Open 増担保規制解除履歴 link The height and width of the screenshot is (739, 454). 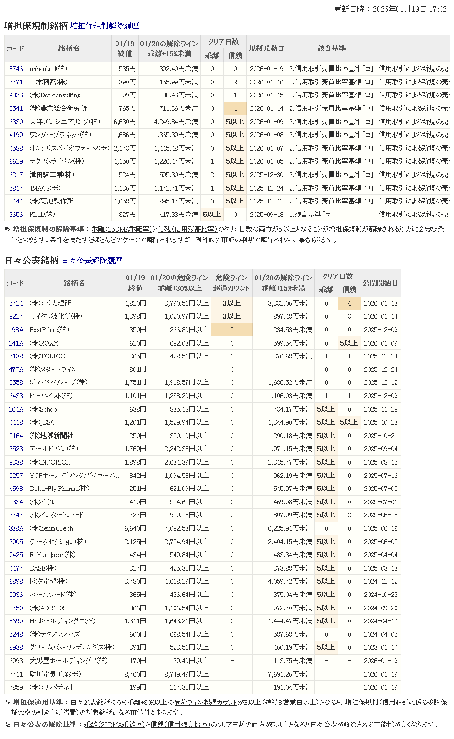pos(105,26)
